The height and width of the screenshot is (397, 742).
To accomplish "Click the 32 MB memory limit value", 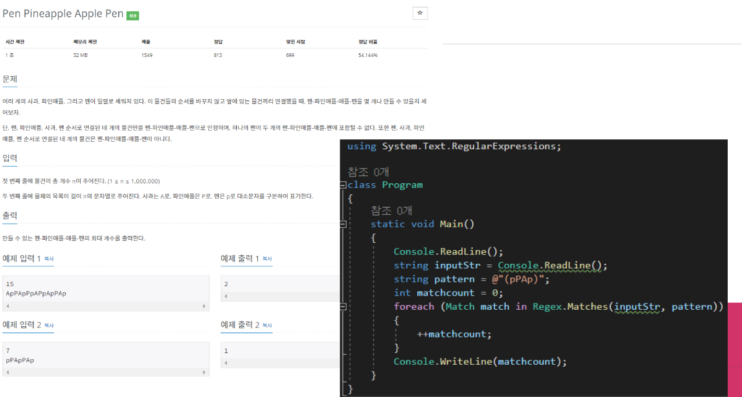I will coord(81,55).
